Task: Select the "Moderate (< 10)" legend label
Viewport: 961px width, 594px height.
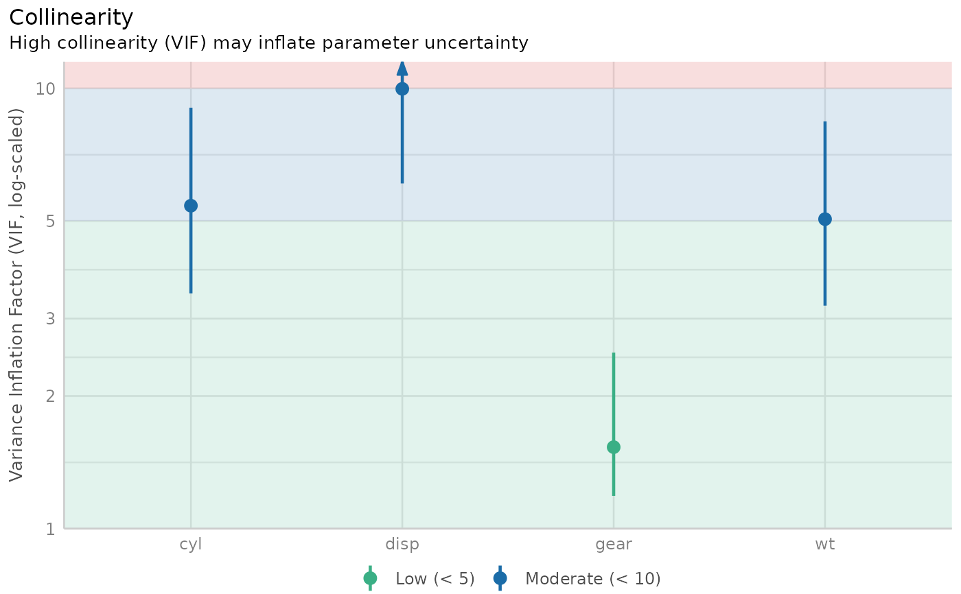Action: tap(593, 579)
